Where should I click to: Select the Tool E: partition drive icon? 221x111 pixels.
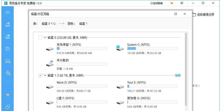coord(120,87)
